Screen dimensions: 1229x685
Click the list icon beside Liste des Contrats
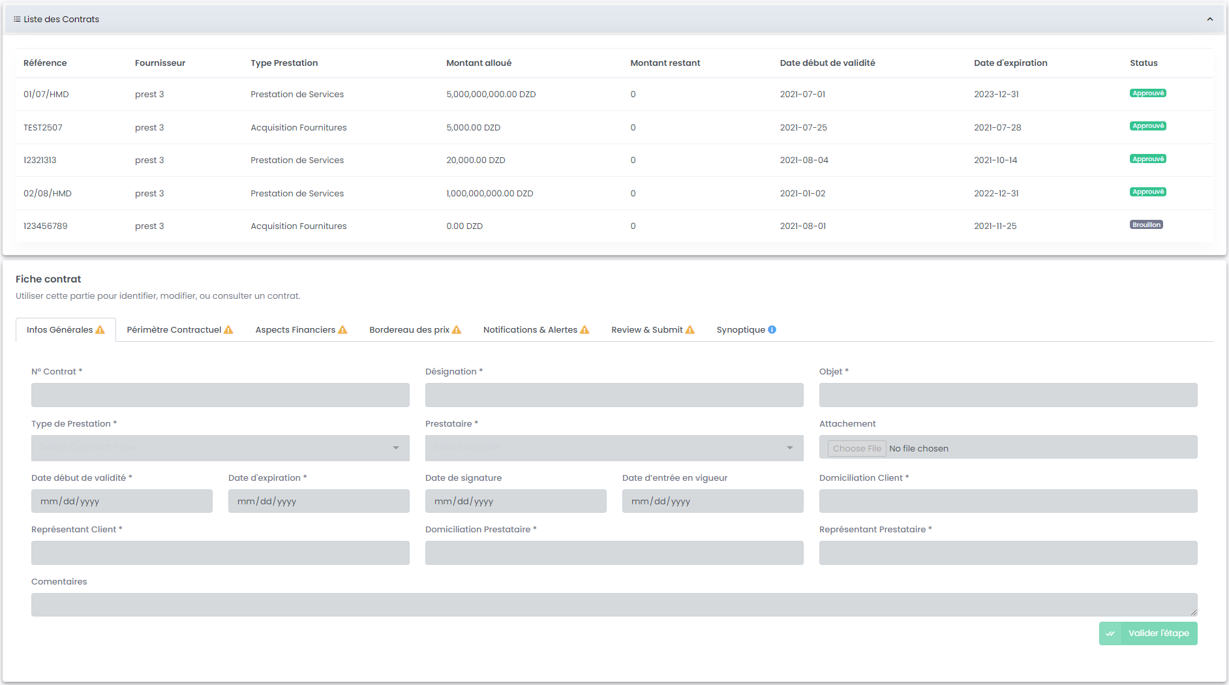[x=17, y=20]
